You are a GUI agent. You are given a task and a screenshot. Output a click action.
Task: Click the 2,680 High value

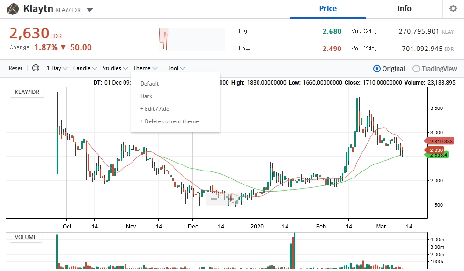pos(331,31)
